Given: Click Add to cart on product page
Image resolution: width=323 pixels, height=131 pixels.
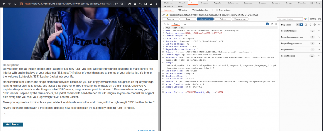Looking at the screenshot, I should 13,124.
